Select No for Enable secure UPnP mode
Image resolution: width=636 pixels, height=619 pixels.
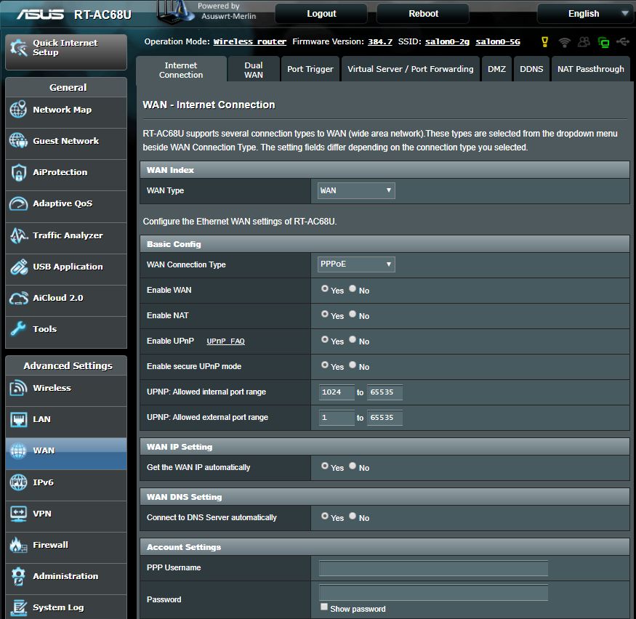click(x=353, y=365)
